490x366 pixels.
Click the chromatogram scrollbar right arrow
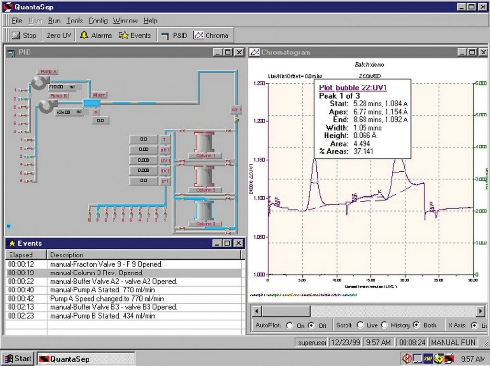coord(480,311)
